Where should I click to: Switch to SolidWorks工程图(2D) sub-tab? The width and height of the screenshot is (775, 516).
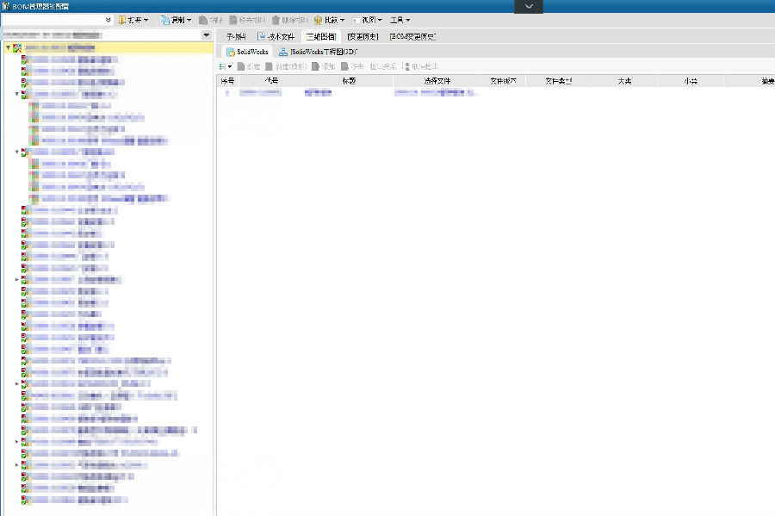click(x=319, y=53)
